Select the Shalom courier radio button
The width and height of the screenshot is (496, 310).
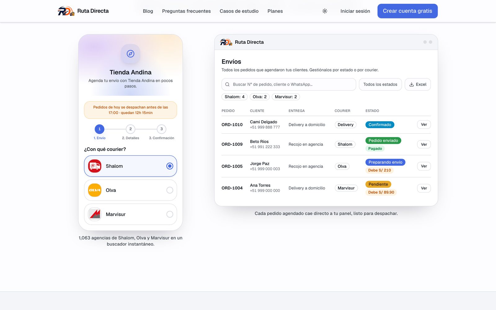170,166
